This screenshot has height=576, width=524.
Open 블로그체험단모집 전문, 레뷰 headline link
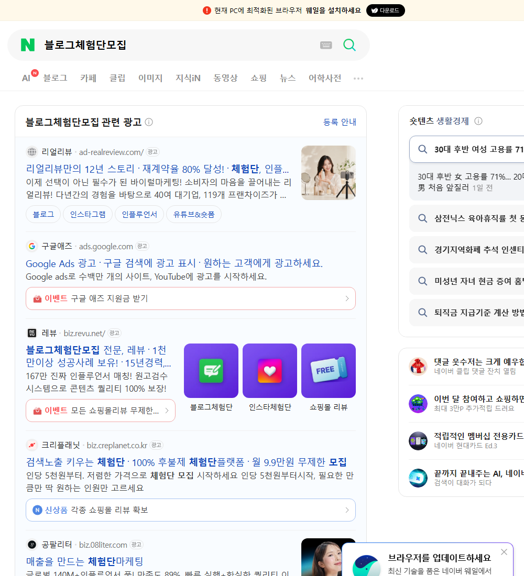click(x=99, y=356)
